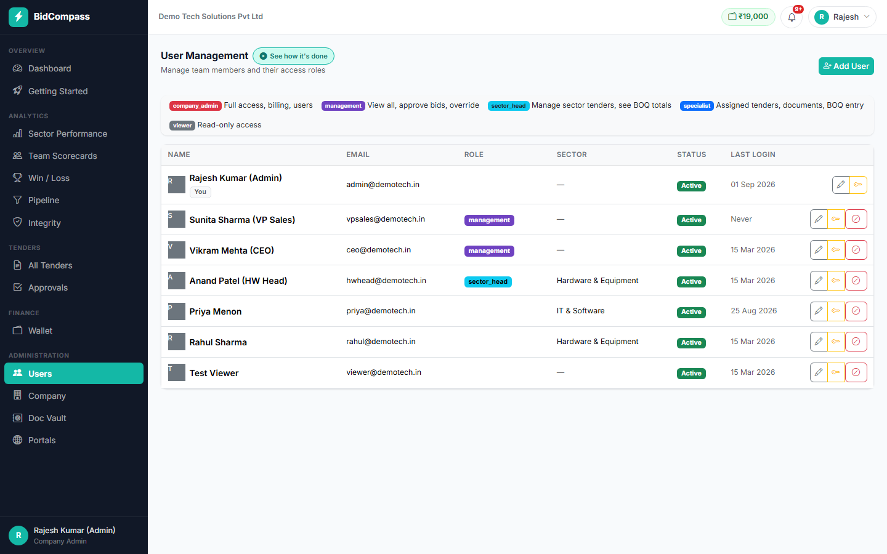Open Wallet under Finance

pyautogui.click(x=74, y=331)
